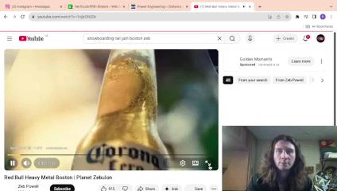Screen dimensions: 337x191
Task: Open browser extensions puzzle icon
Action: [x=297, y=17]
